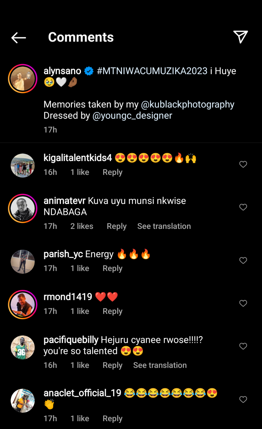View animatevr's profile picture
The width and height of the screenshot is (262, 429).
tap(23, 209)
